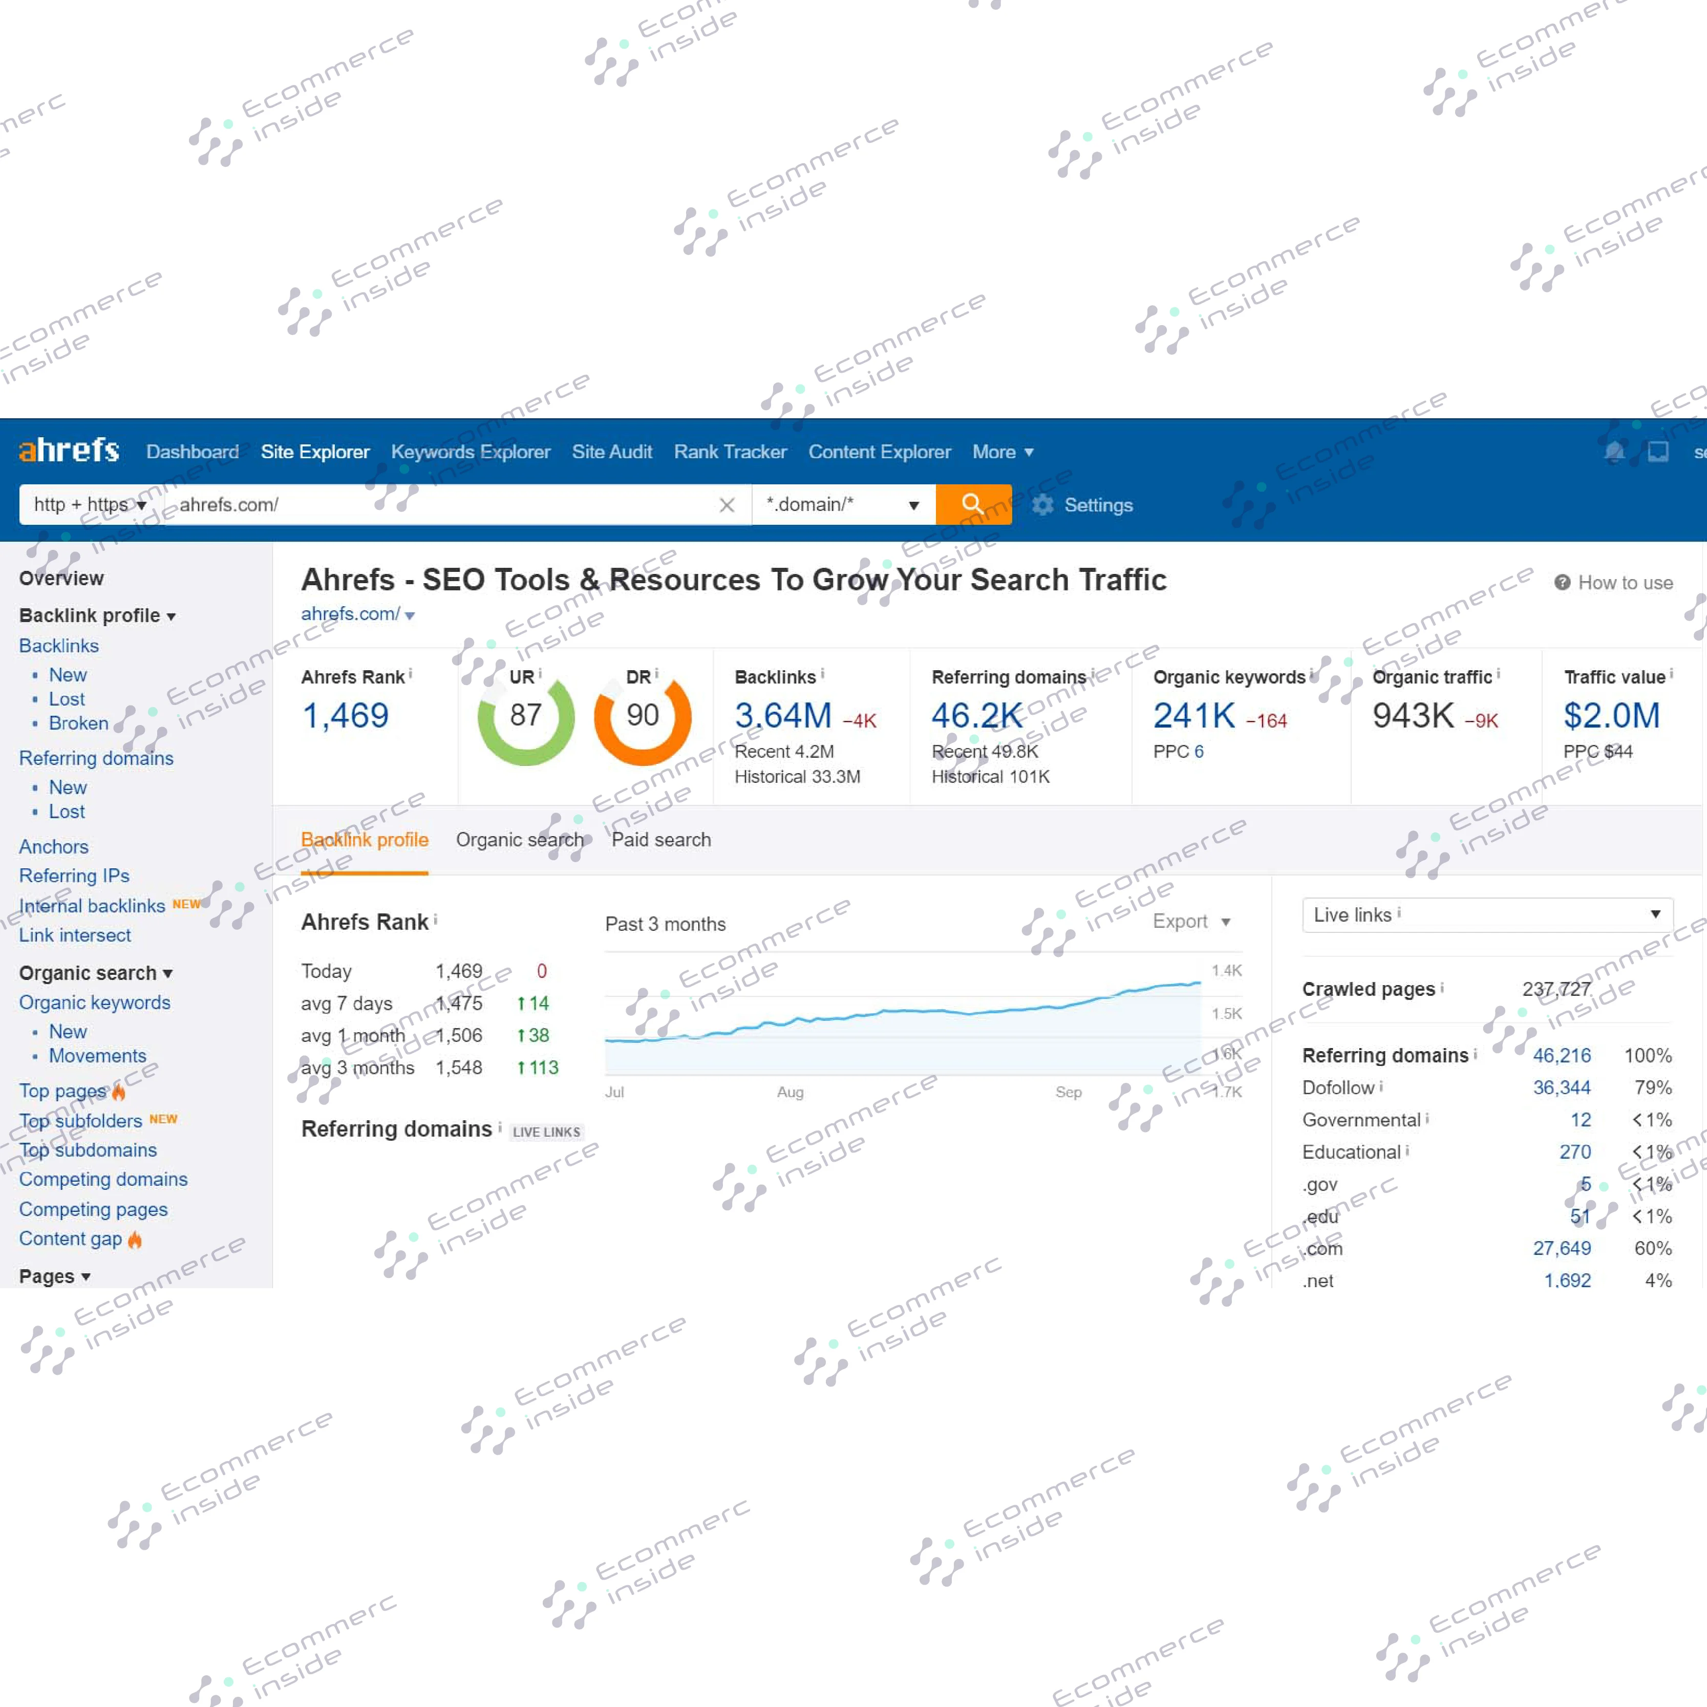Click the Ahrefs logo
This screenshot has height=1707, width=1707.
(x=69, y=451)
